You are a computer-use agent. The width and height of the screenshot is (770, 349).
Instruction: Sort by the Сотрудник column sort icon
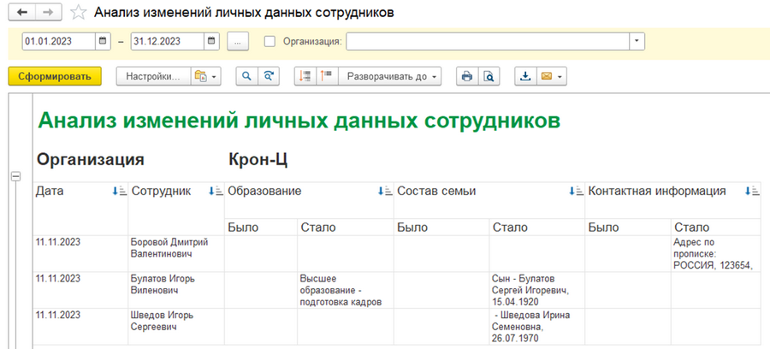tap(216, 192)
